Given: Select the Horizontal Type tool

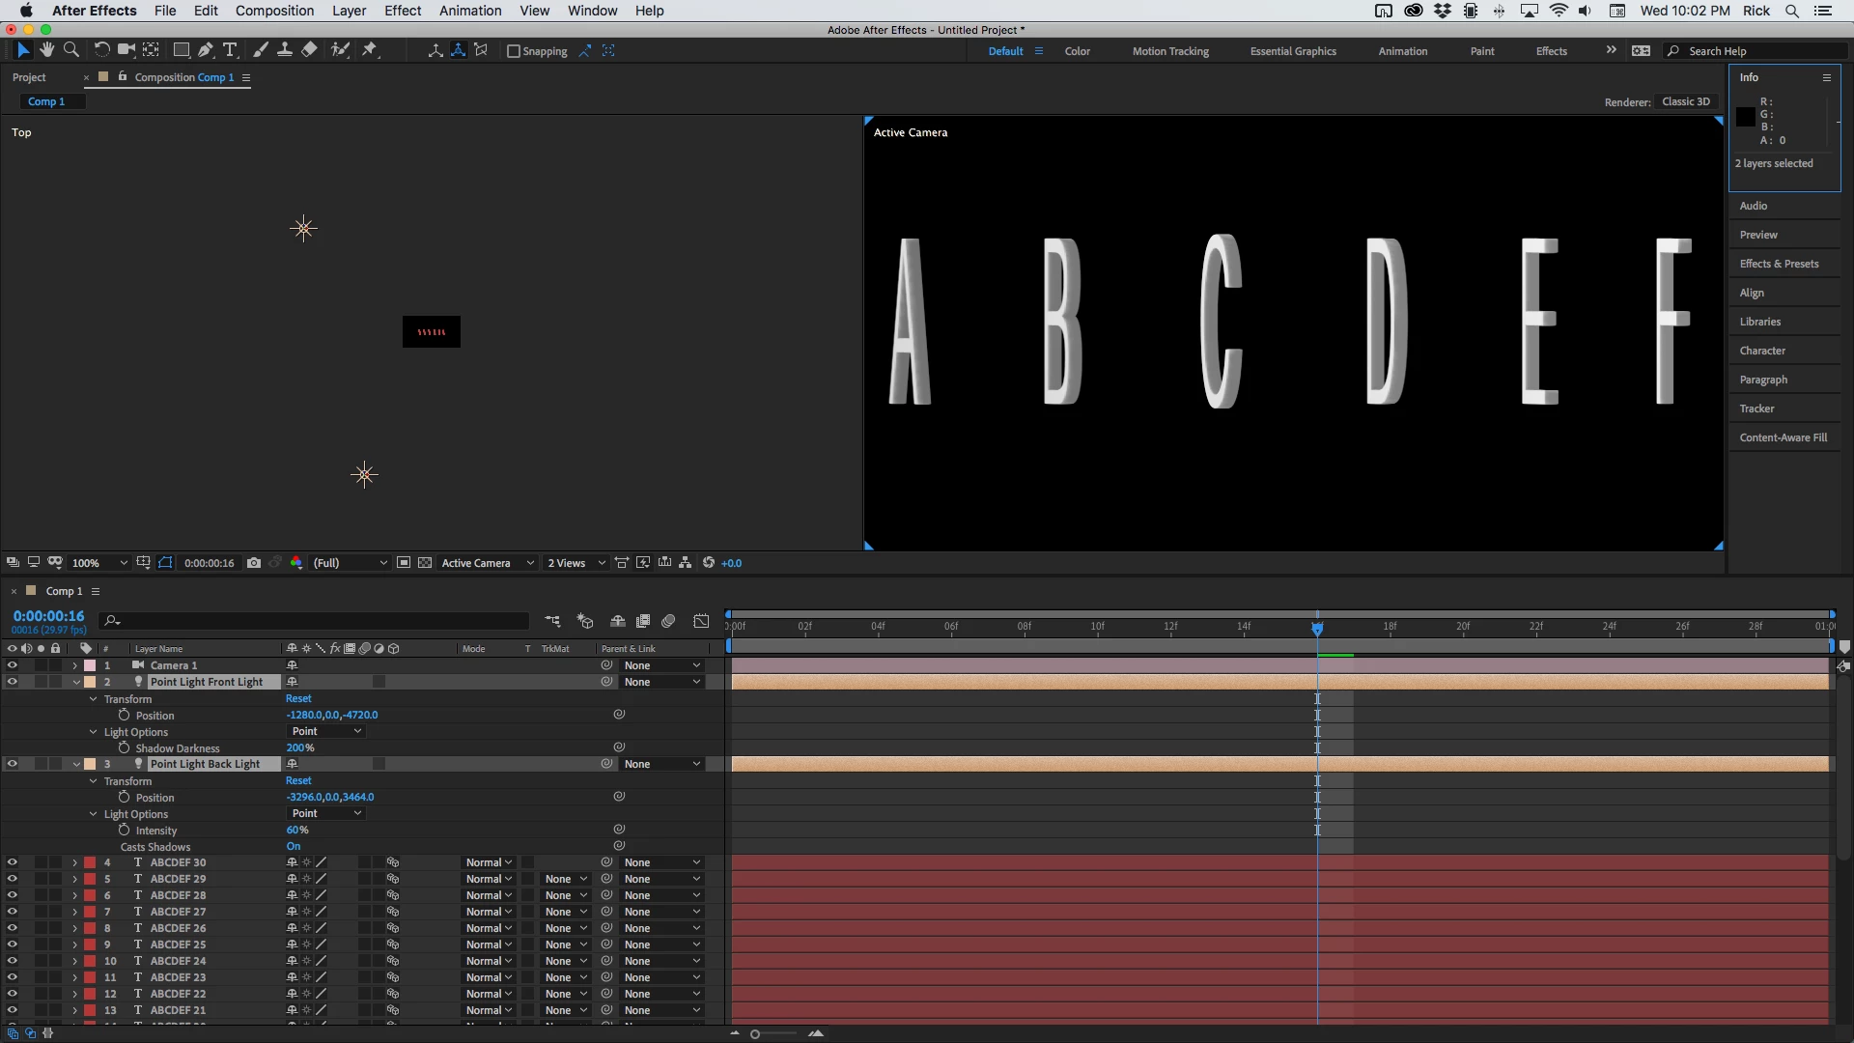Looking at the screenshot, I should pyautogui.click(x=230, y=50).
